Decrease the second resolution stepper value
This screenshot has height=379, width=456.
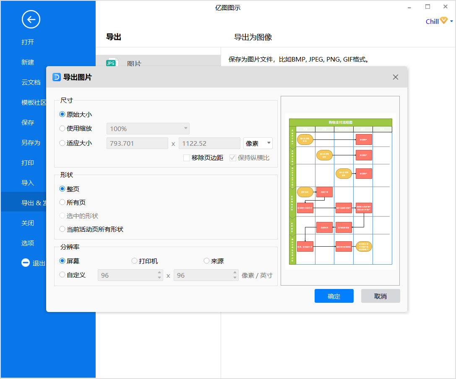pos(235,278)
